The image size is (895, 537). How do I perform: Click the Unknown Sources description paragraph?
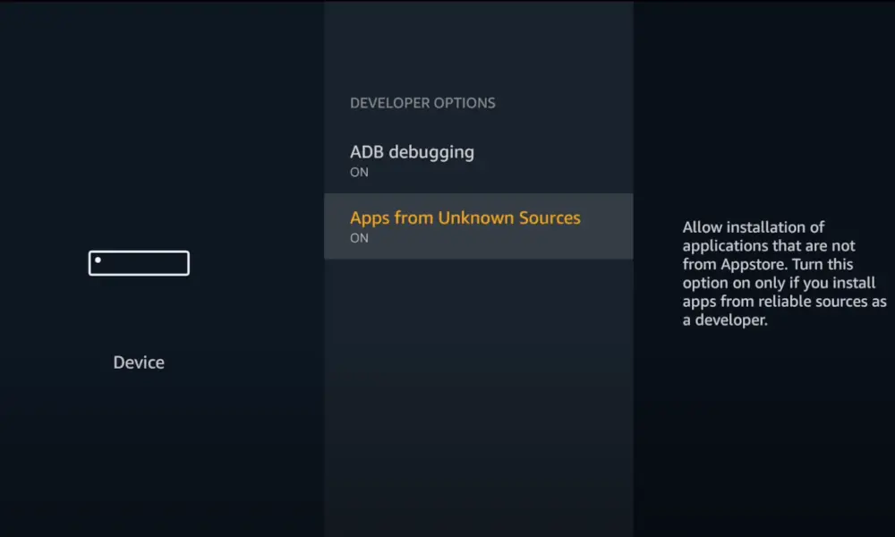[784, 273]
